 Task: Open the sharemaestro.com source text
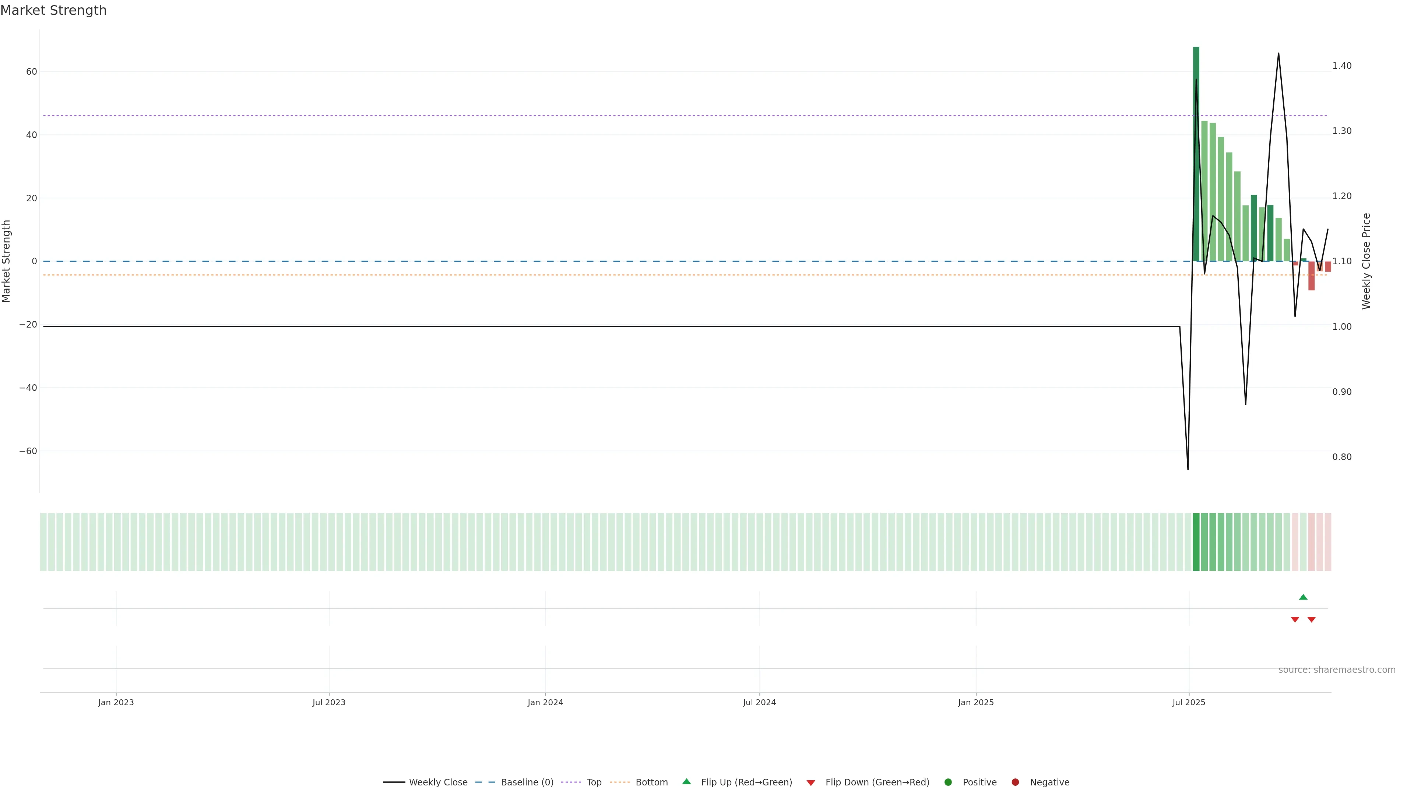(x=1337, y=670)
